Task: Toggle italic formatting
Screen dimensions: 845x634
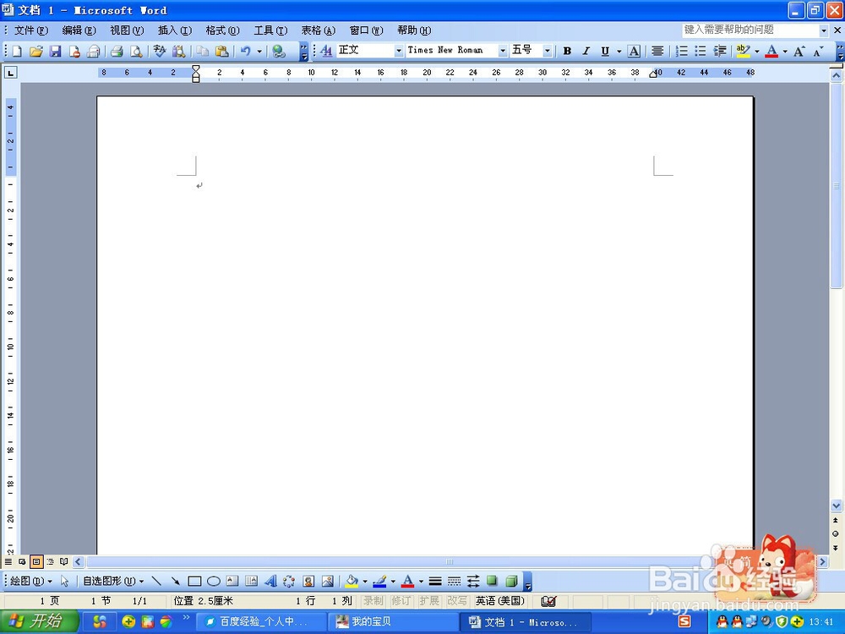Action: click(586, 52)
